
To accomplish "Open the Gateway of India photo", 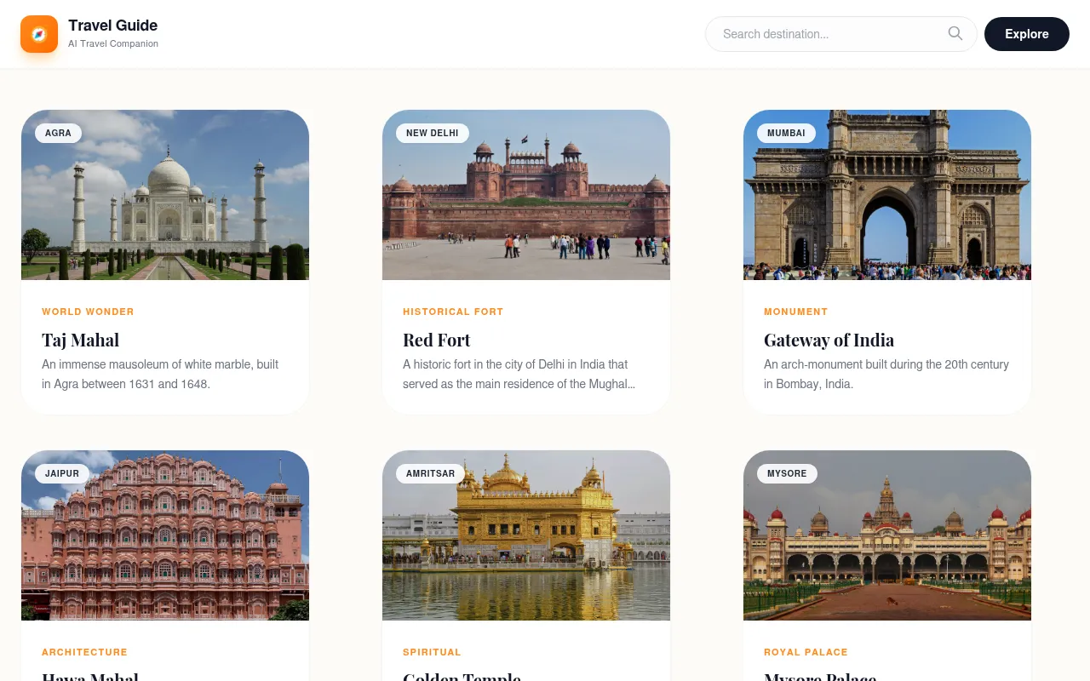I will point(887,195).
